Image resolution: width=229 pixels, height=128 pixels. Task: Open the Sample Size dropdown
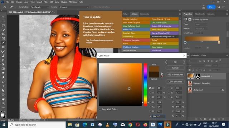[39, 7]
